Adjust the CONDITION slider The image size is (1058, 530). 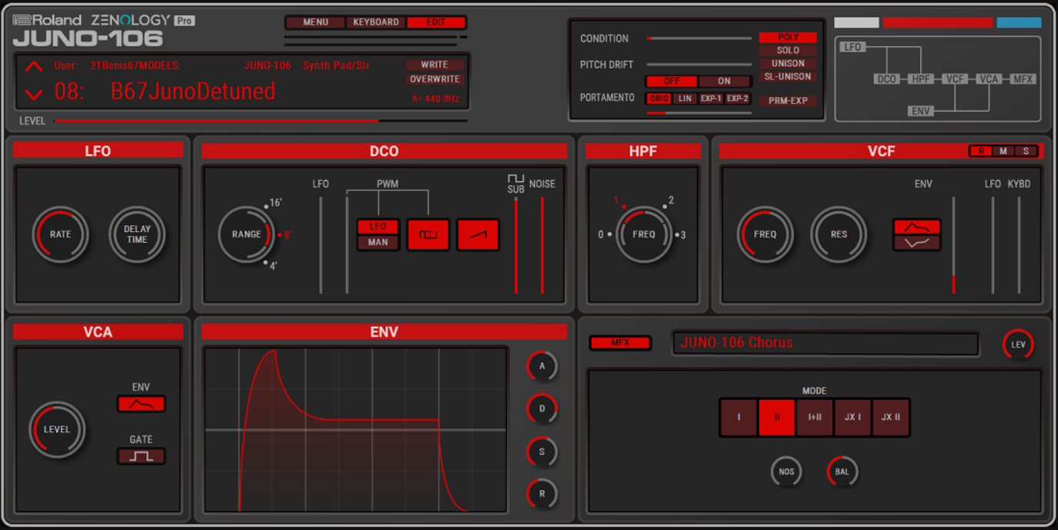[x=699, y=38]
